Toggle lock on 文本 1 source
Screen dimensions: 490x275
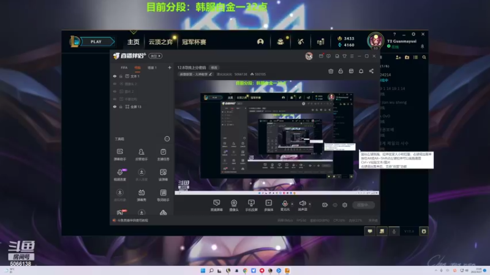[121, 76]
